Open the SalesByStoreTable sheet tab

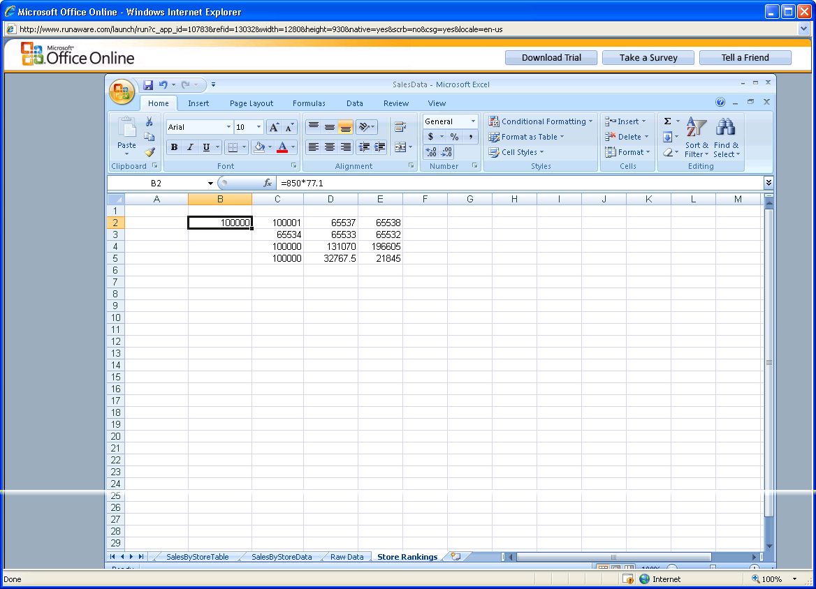pyautogui.click(x=197, y=557)
